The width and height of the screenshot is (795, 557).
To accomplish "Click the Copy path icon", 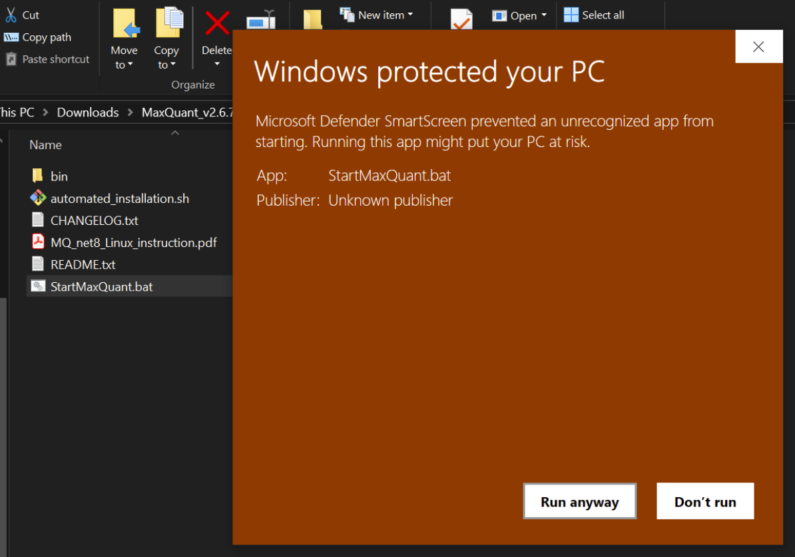I will [x=11, y=37].
